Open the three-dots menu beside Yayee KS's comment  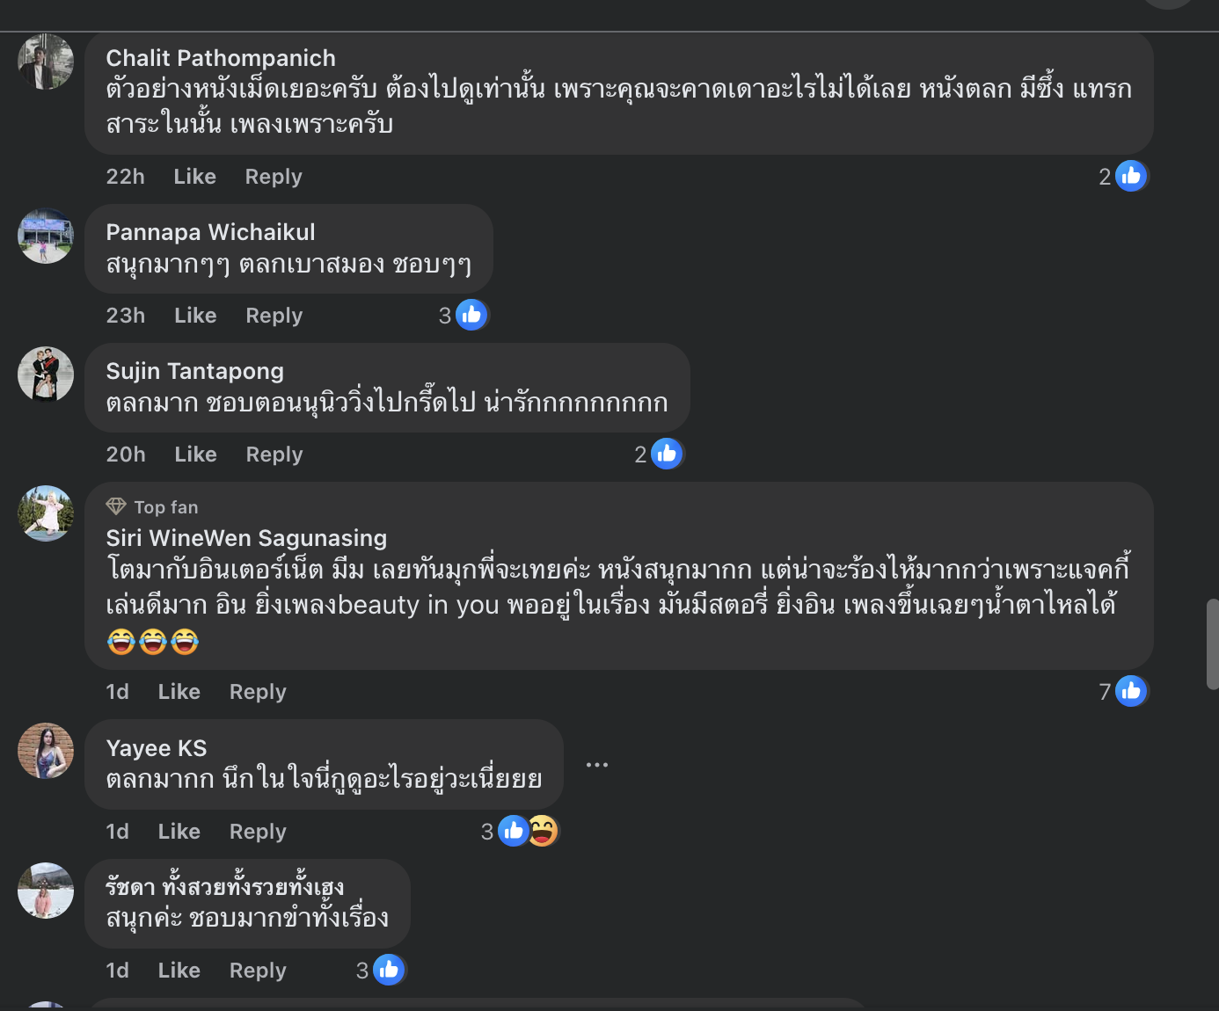point(597,765)
